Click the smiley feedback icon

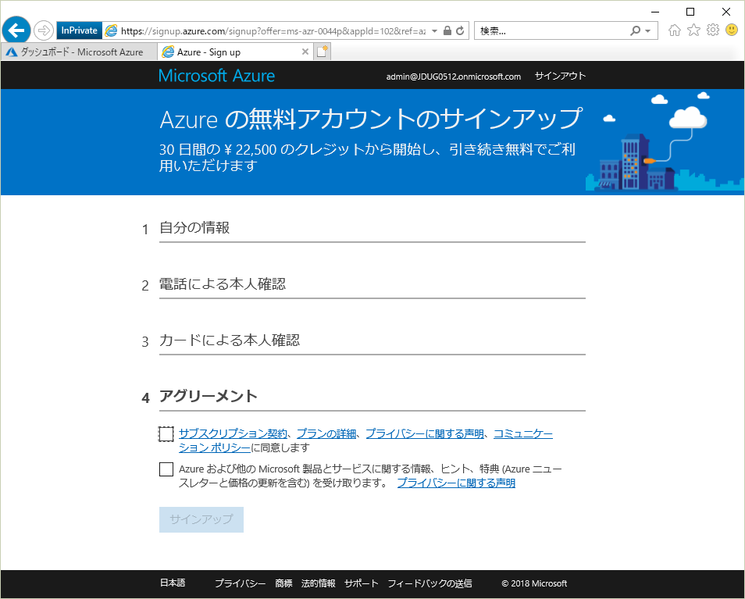(732, 30)
